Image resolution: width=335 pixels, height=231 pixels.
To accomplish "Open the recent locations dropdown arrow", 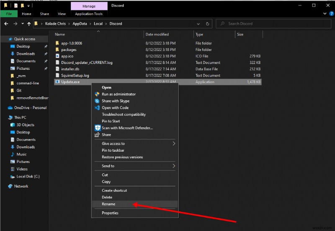I will [x=23, y=24].
